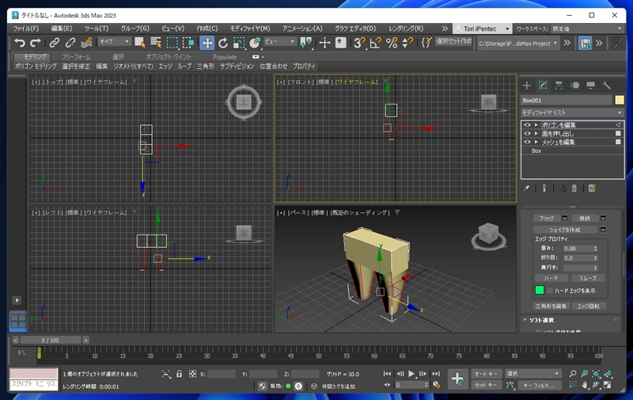Image resolution: width=633 pixels, height=400 pixels.
Task: Open the Create tab plus icon
Action: pyautogui.click(x=526, y=86)
